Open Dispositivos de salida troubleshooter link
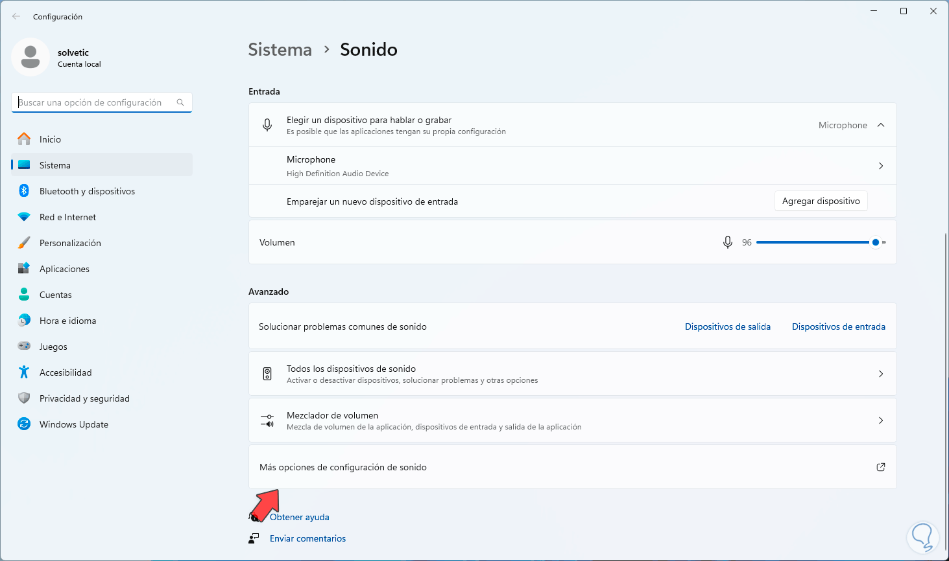 [x=727, y=326]
